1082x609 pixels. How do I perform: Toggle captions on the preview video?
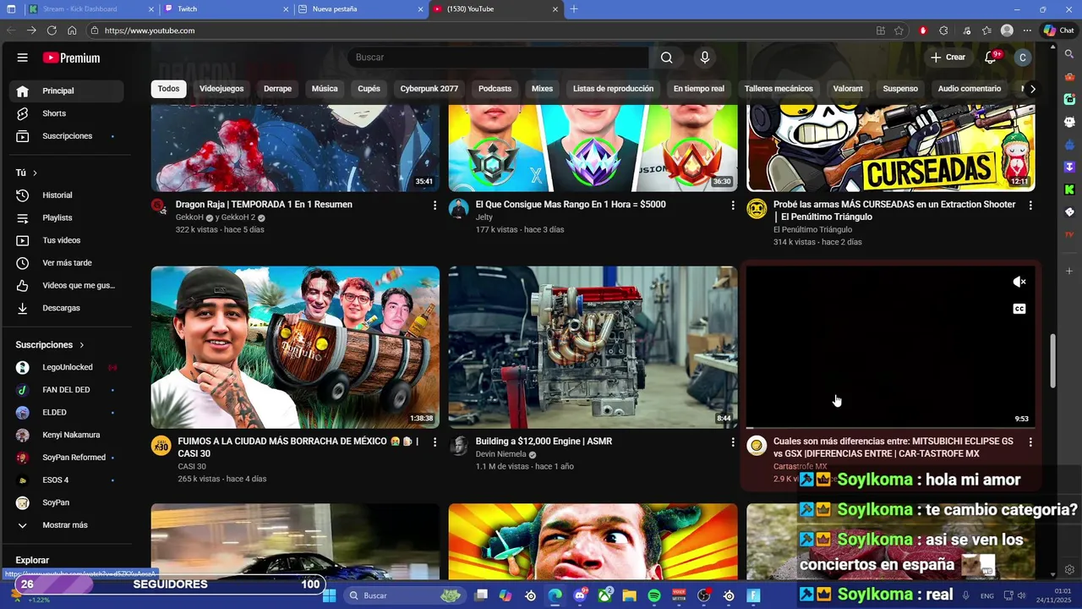[1019, 309]
